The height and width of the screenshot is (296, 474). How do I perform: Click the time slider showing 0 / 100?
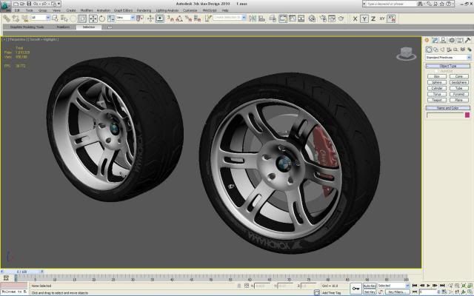(x=22, y=272)
